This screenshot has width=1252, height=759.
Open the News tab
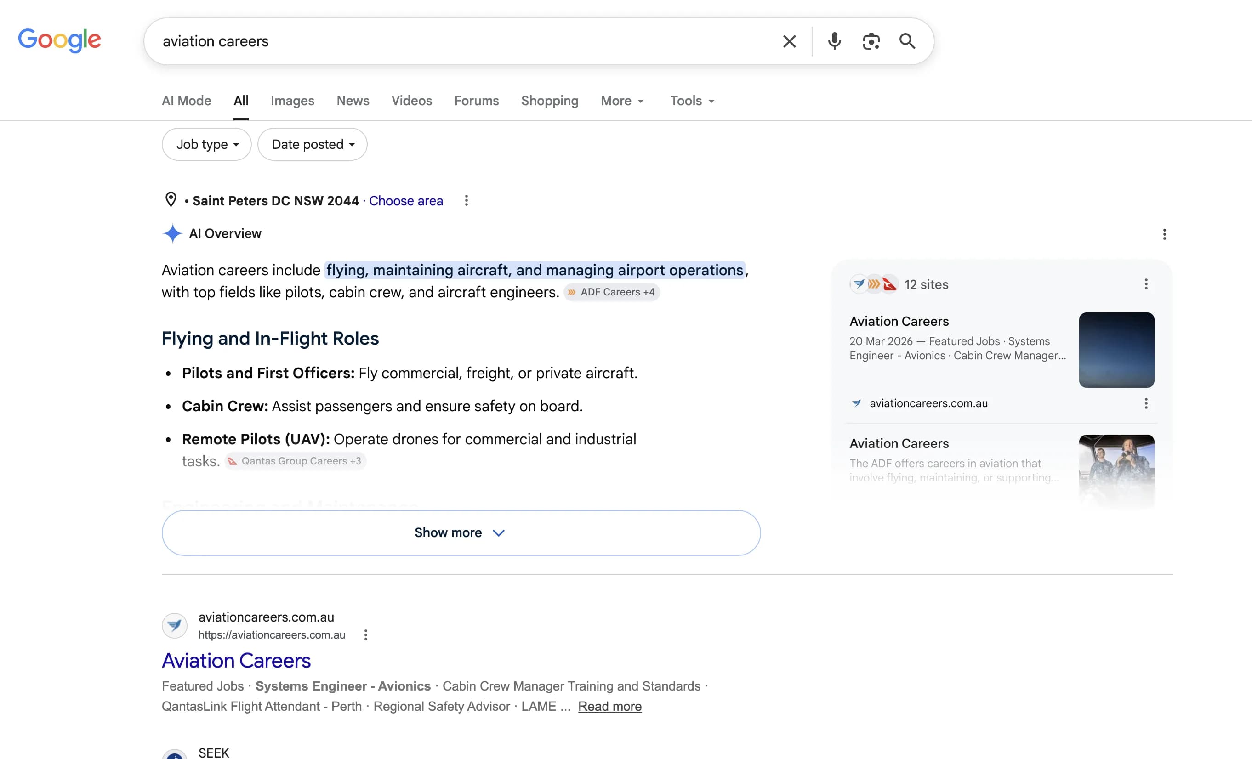click(x=353, y=101)
